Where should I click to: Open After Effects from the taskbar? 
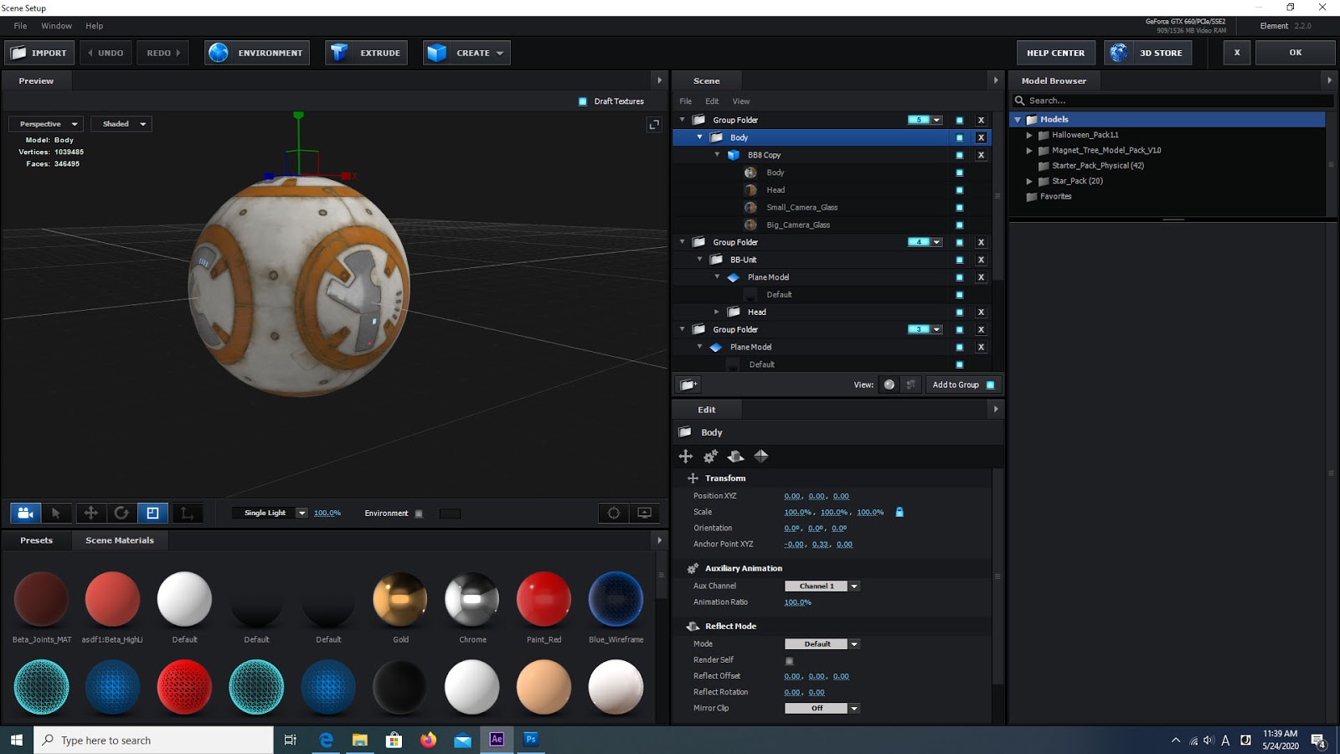tap(497, 740)
